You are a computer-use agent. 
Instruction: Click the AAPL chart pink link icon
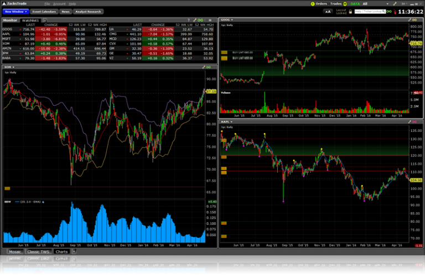tap(414, 122)
